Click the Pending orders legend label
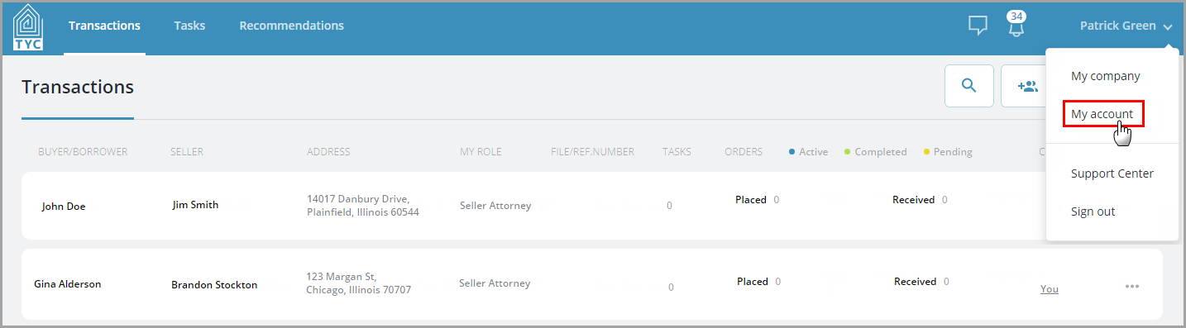The height and width of the screenshot is (328, 1186). (948, 152)
